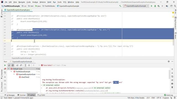
Task: Toggle the read-only lock icon in the status bar
Action: [x=171, y=98]
